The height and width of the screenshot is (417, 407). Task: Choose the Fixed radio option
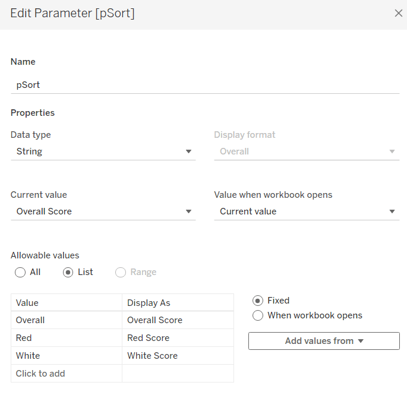point(258,301)
